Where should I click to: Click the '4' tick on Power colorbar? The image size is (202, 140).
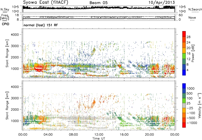pos(188,70)
